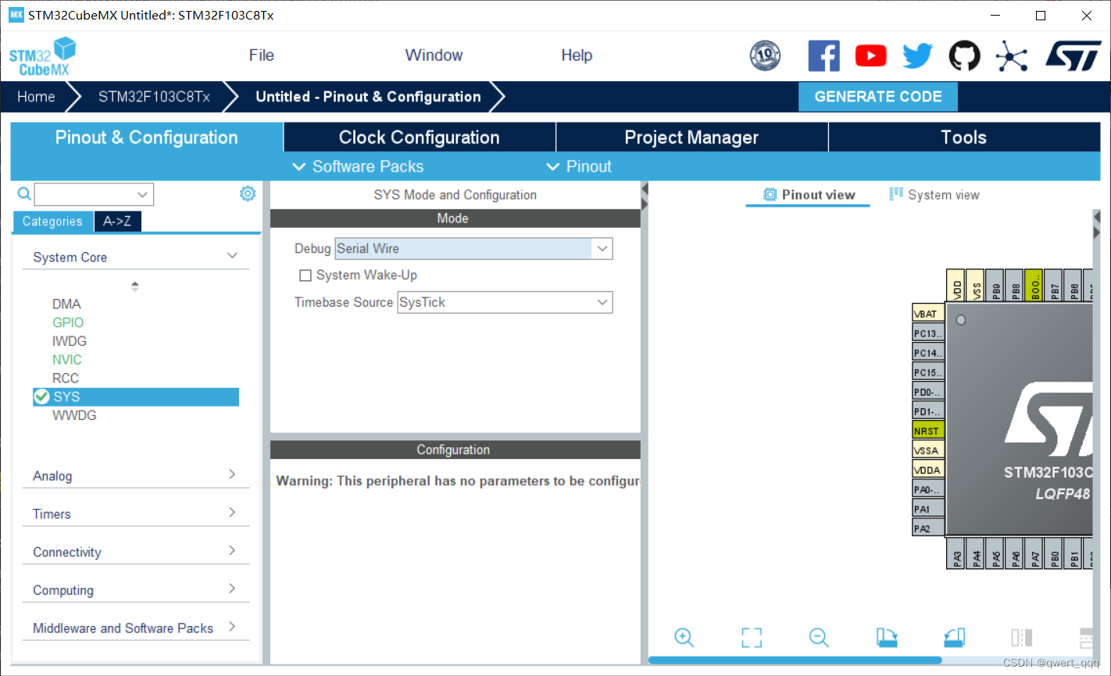Viewport: 1111px width, 676px height.
Task: Click the 10-year anniversary badge icon
Action: click(x=765, y=55)
